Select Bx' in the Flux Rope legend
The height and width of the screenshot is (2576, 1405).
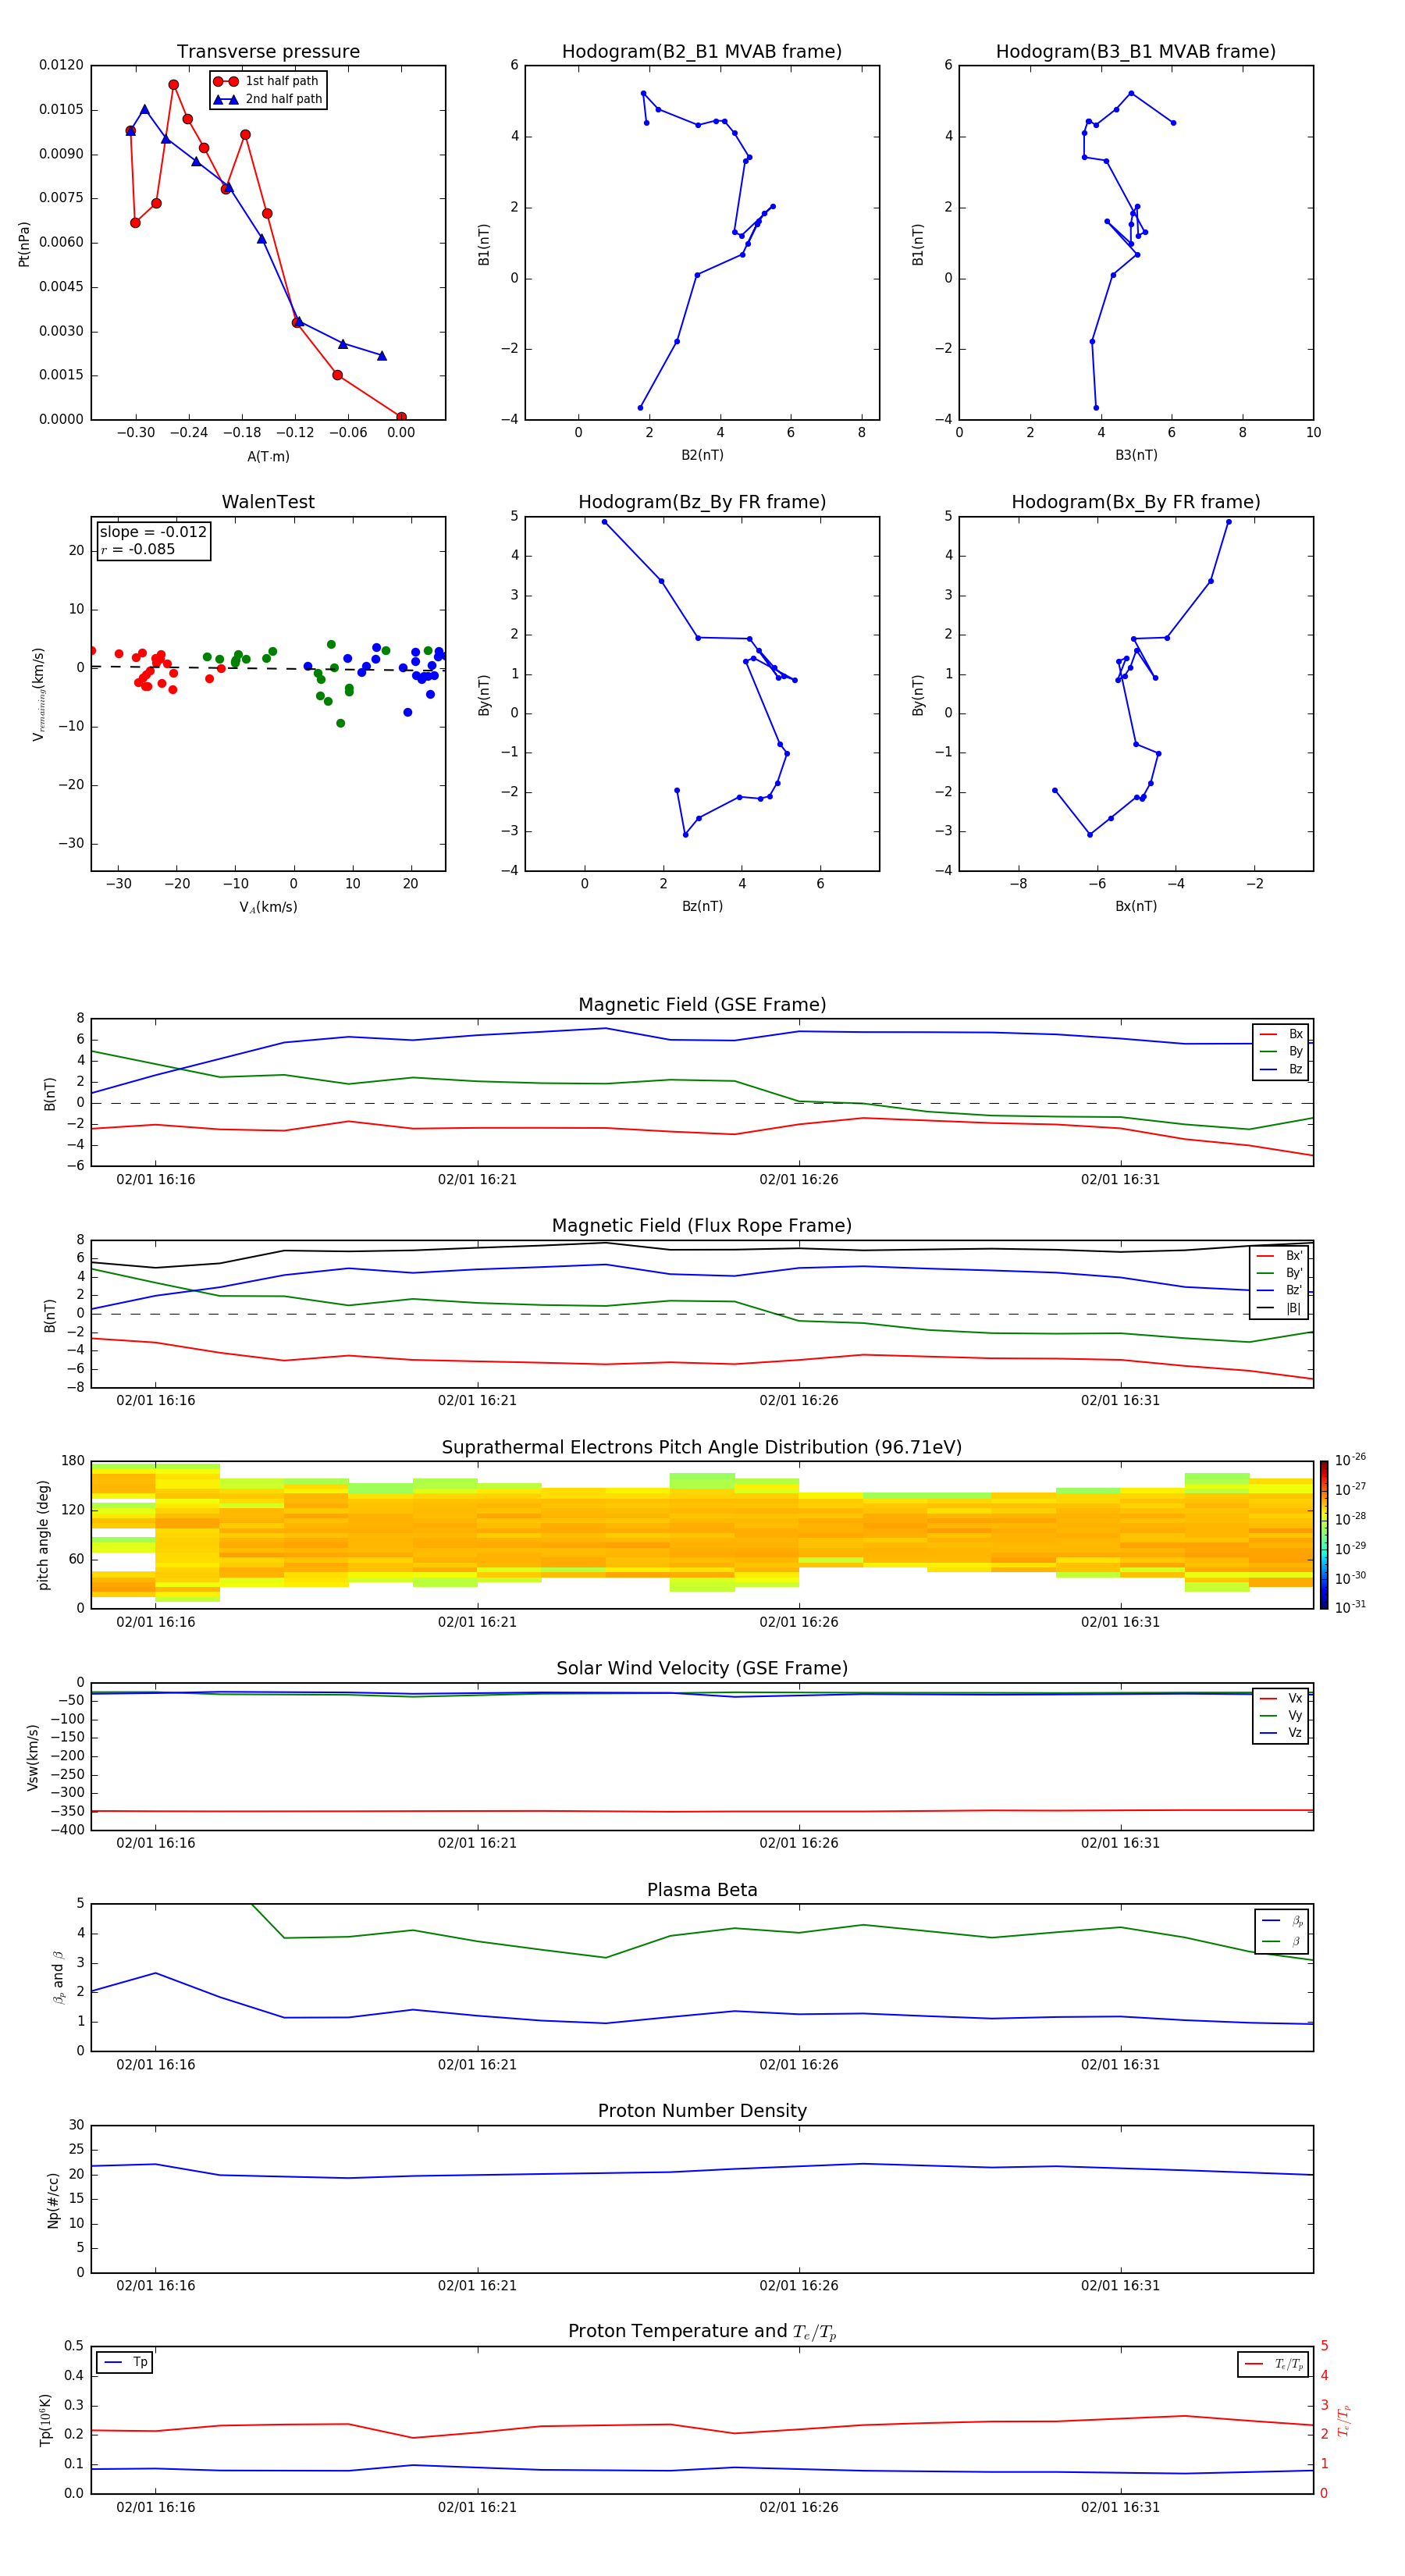(1280, 1256)
